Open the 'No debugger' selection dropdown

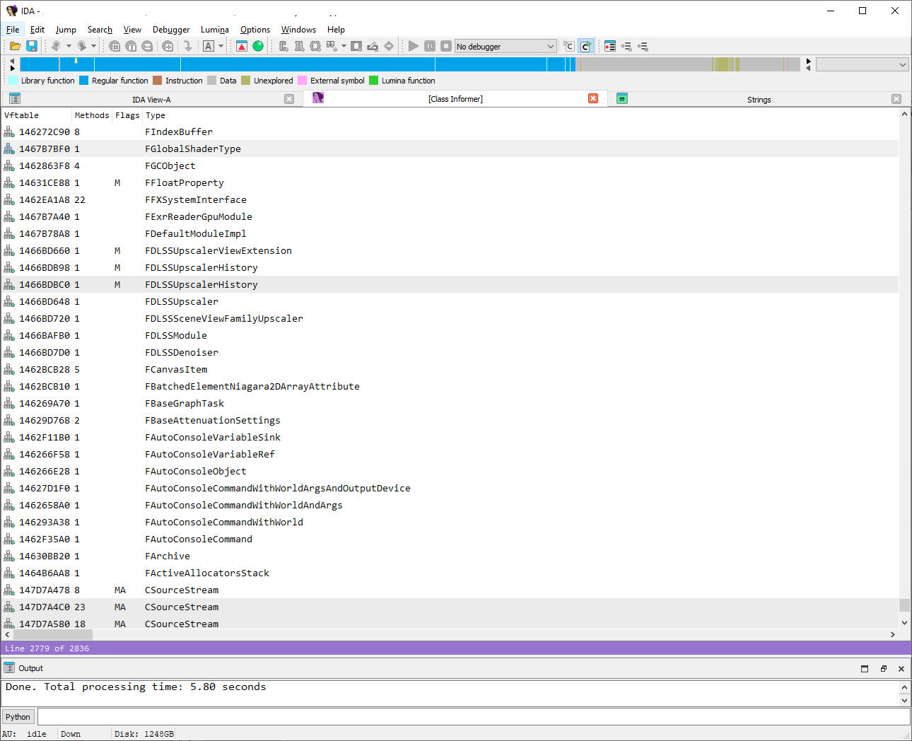(x=505, y=46)
